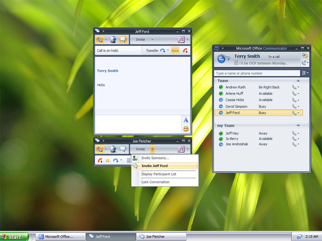This screenshot has height=241, width=322.
Task: Toggle pause hold icon in Joe Fletcher window
Action: [x=108, y=160]
